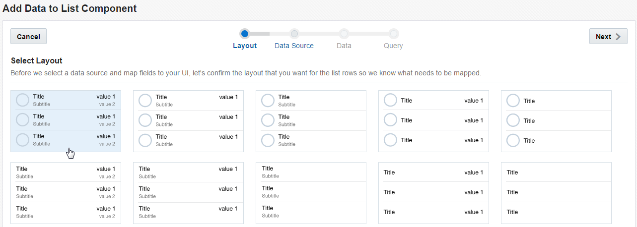The width and height of the screenshot is (637, 227).
Task: Choose avatar layout with subtitle and value 1
Action: point(188,121)
